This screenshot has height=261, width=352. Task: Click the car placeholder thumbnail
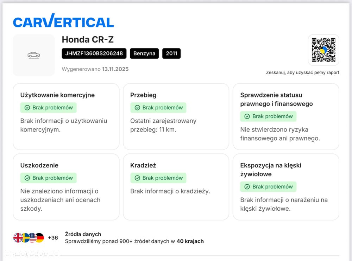point(34,55)
